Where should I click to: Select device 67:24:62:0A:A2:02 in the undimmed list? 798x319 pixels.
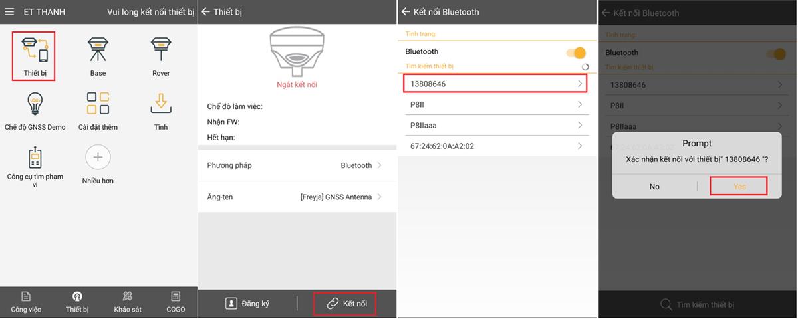496,146
